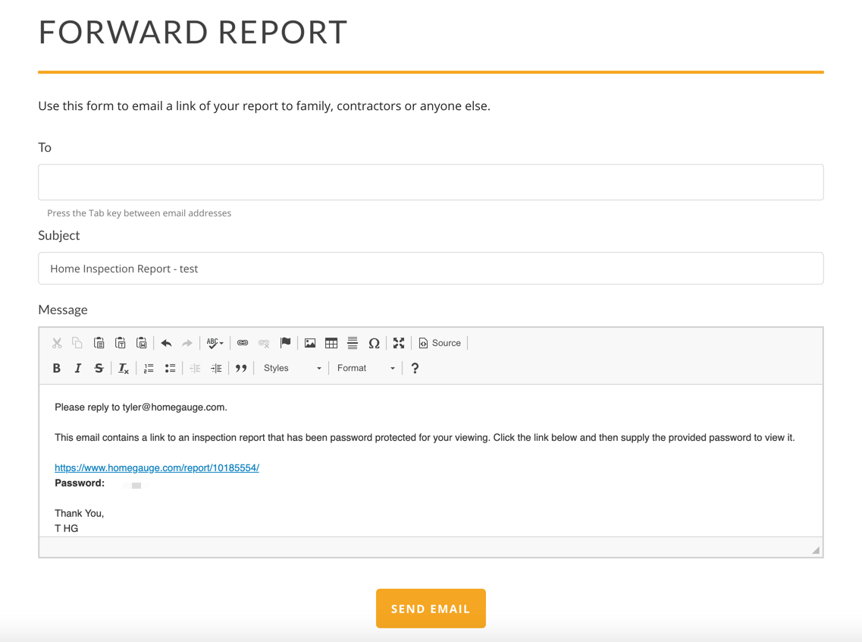Toggle italic text formatting
The image size is (862, 642).
(77, 368)
